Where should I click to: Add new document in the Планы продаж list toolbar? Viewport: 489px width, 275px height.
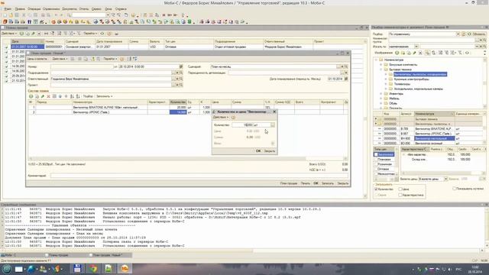coord(21,34)
